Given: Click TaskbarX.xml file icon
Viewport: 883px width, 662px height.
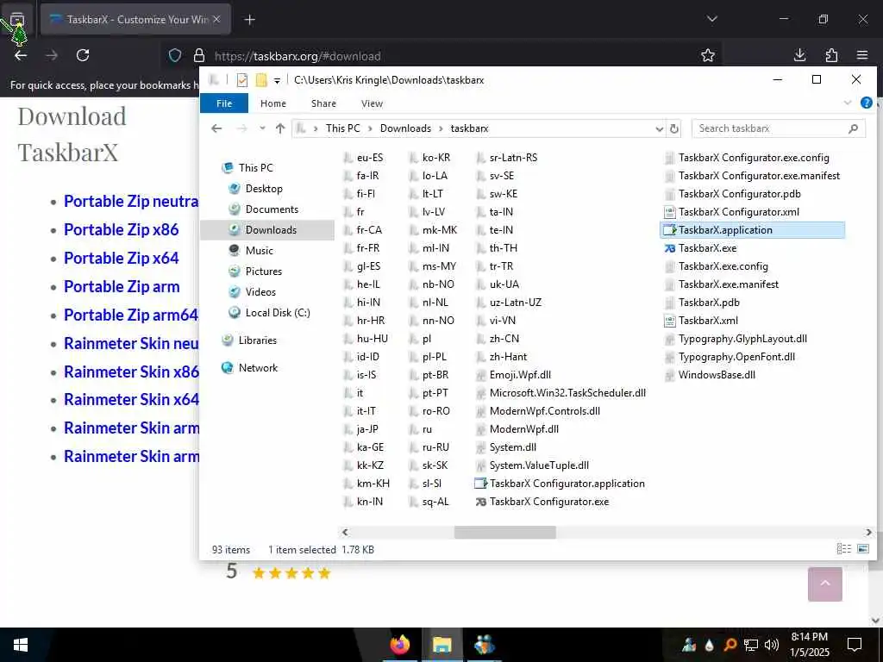Looking at the screenshot, I should [669, 321].
